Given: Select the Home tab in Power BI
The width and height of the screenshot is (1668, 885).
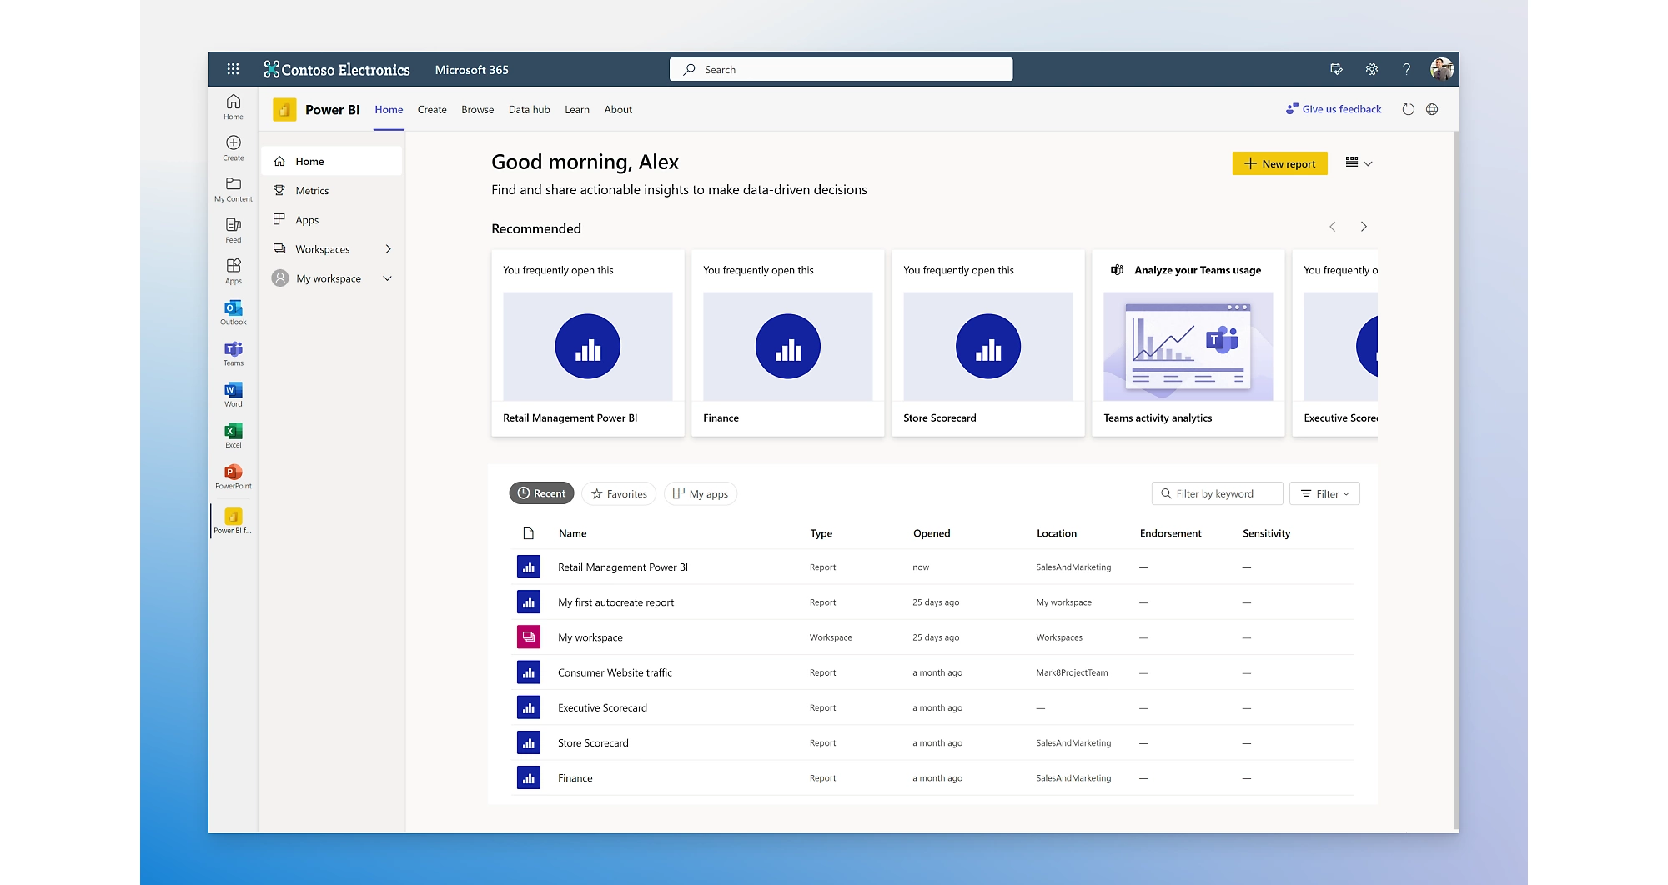Looking at the screenshot, I should pyautogui.click(x=389, y=110).
